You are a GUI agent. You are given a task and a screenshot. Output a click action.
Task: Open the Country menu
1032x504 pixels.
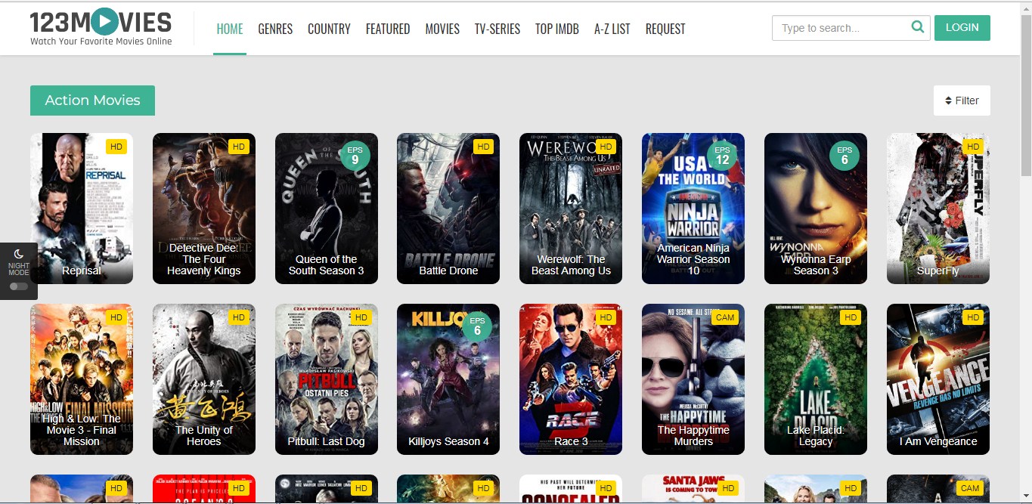tap(329, 29)
